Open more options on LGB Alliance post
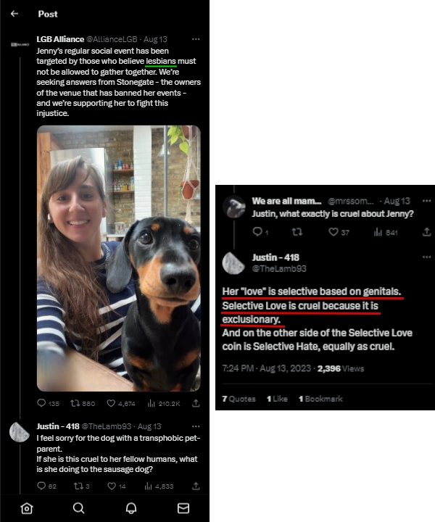 coord(196,39)
